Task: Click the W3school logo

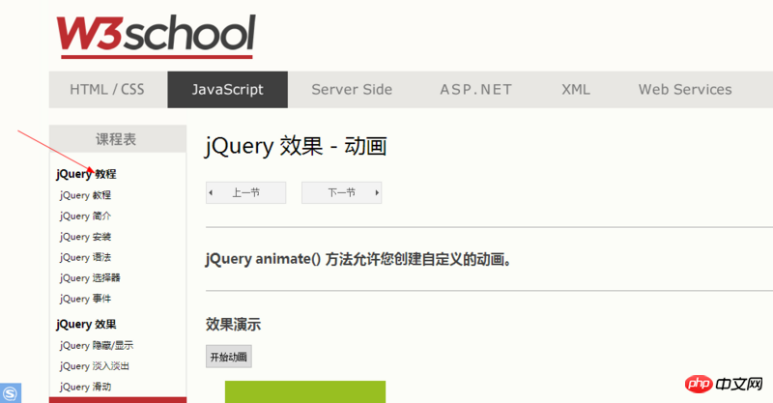Action: tap(157, 37)
